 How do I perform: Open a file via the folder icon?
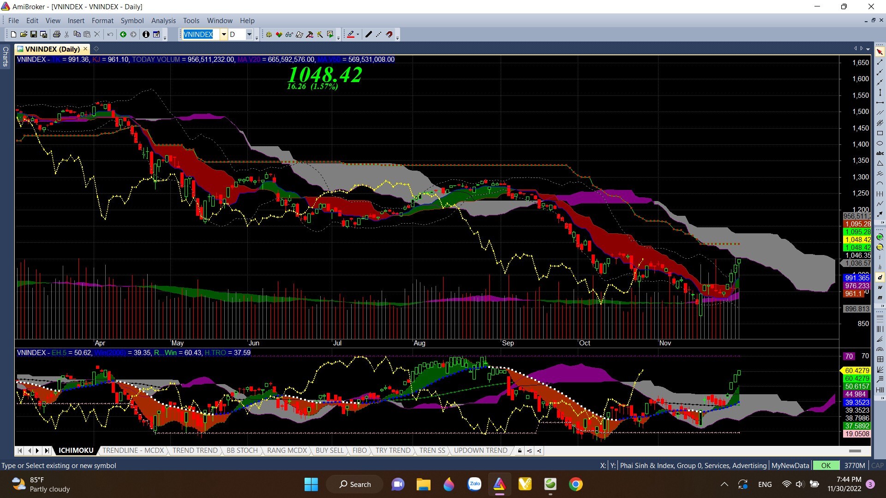tap(24, 35)
